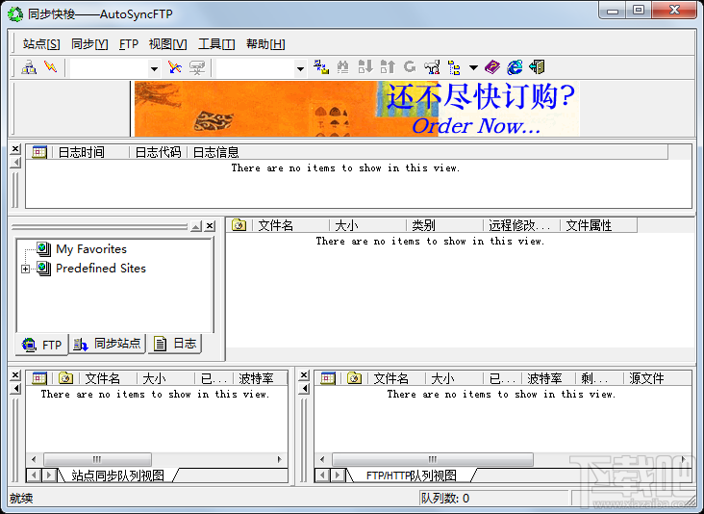
Task: Sort remote files by 类别 column
Action: click(x=445, y=225)
